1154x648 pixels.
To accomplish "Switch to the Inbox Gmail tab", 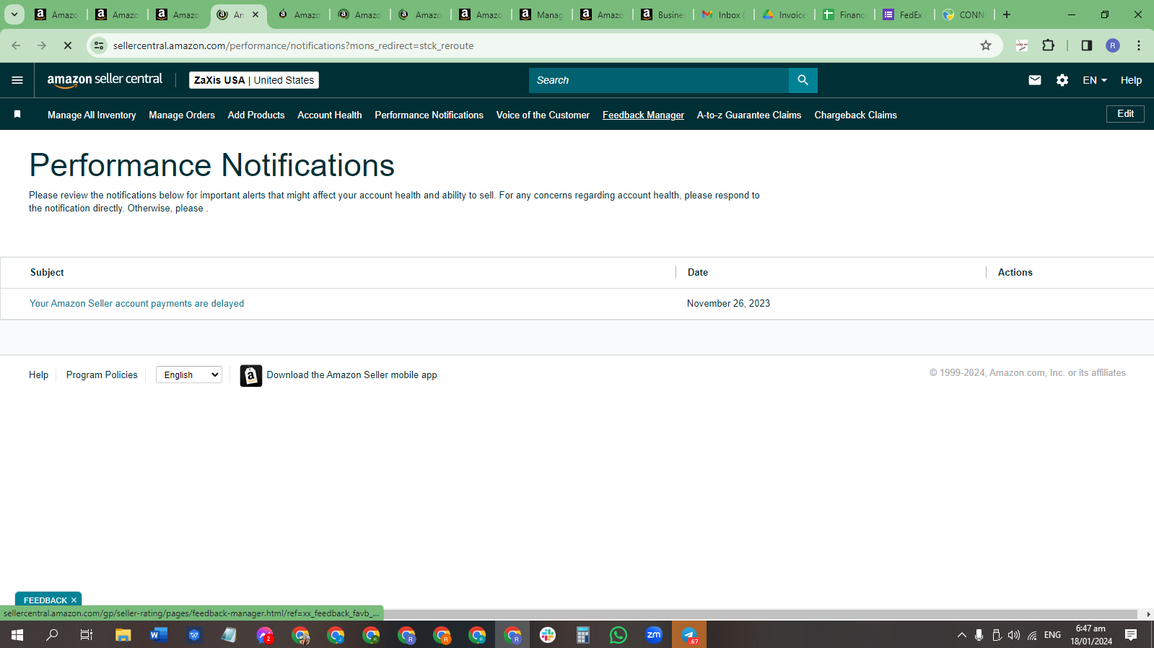I will [725, 14].
